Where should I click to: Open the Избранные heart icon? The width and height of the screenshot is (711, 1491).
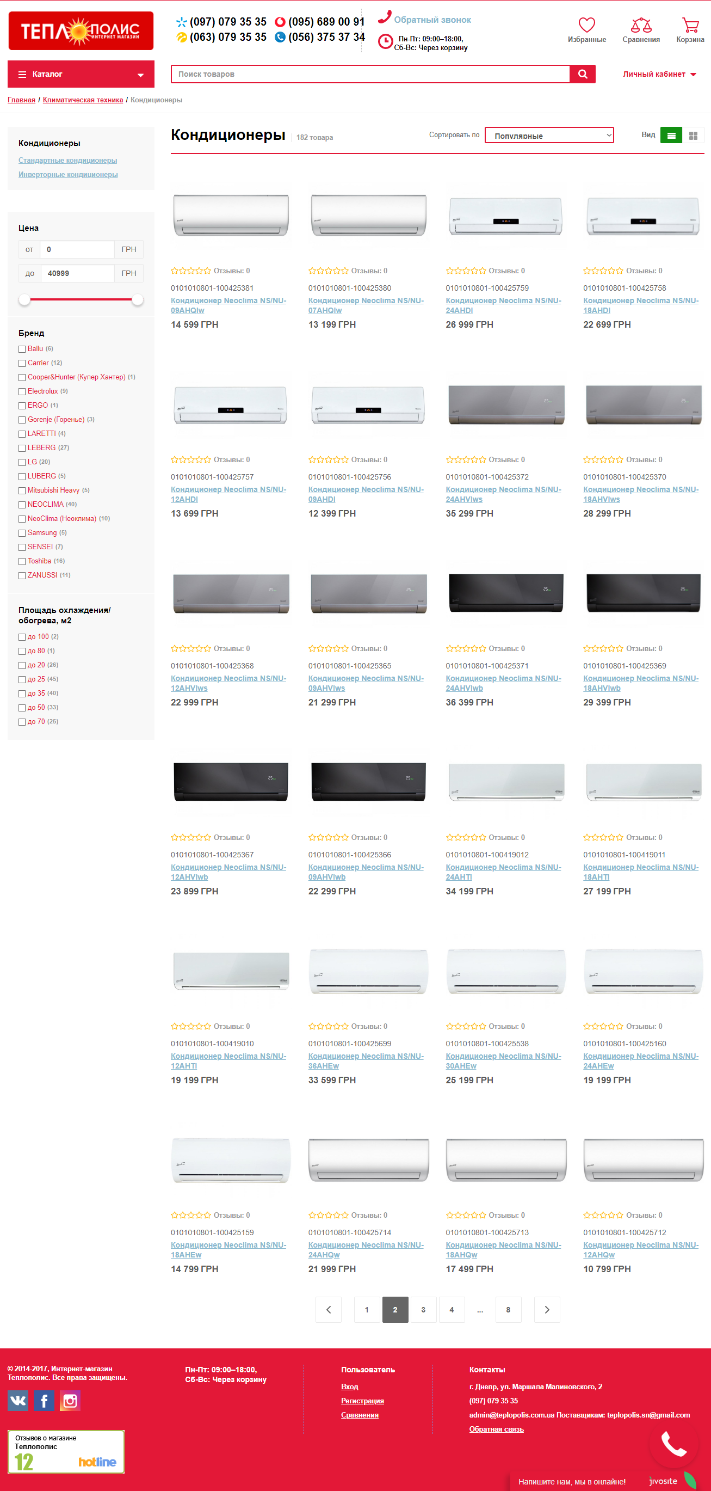pos(586,25)
